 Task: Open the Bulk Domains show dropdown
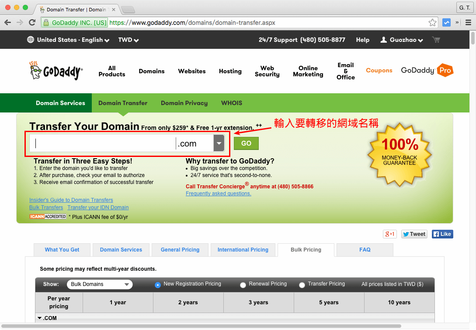pyautogui.click(x=99, y=284)
